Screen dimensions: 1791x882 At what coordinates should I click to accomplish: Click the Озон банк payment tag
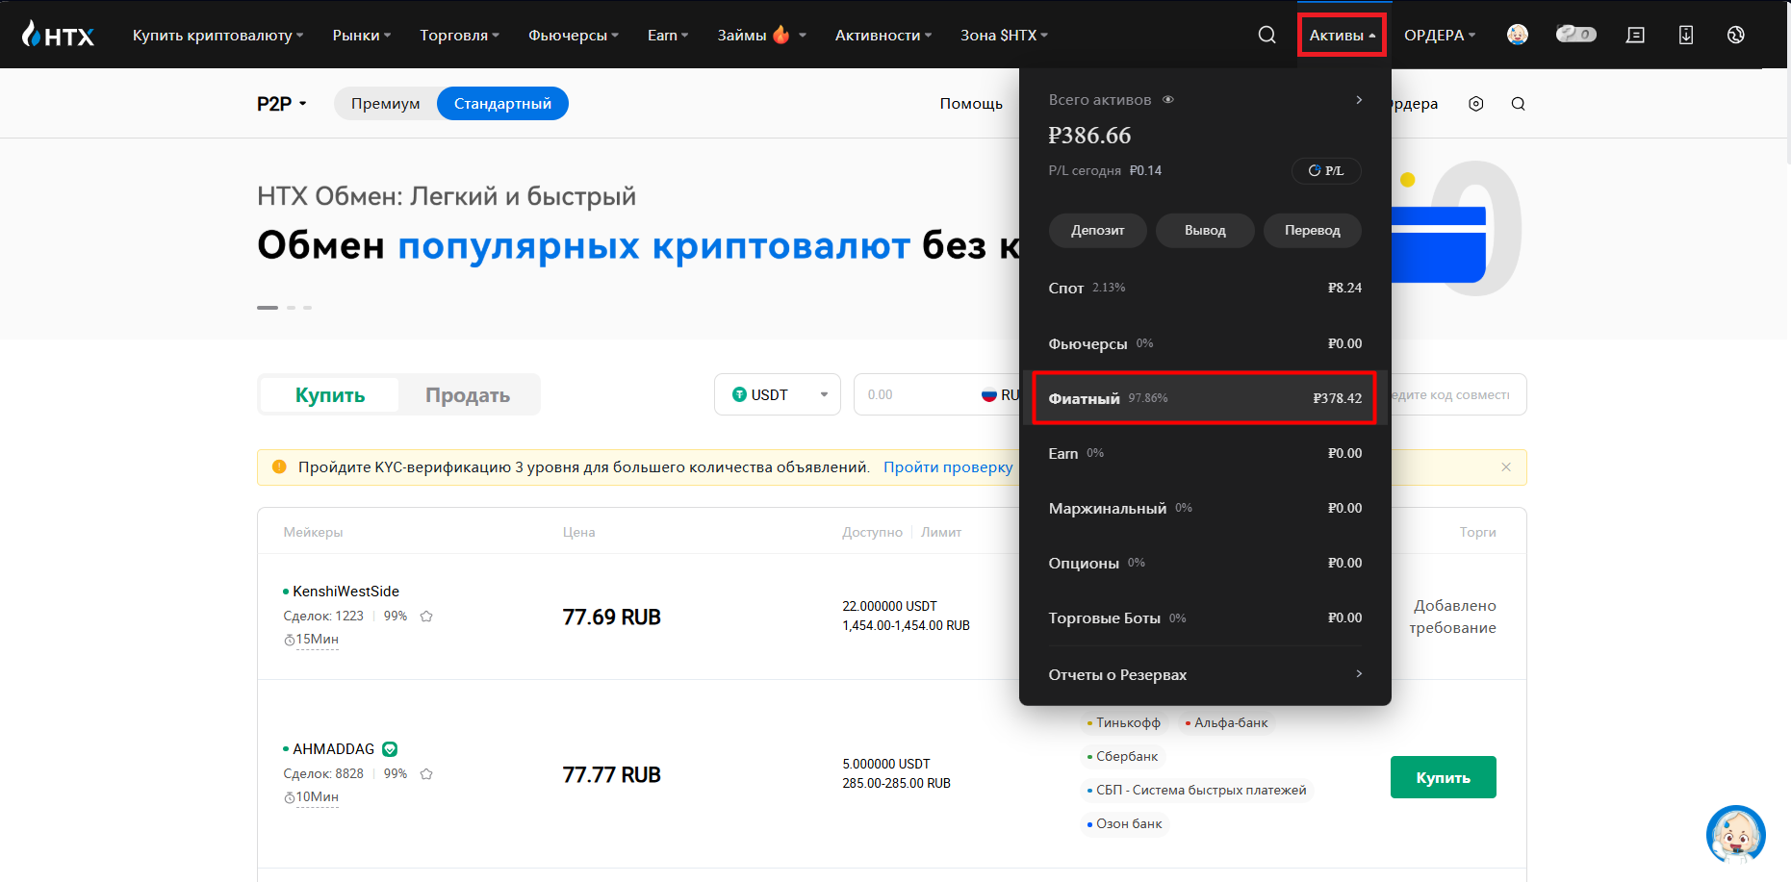[1124, 824]
